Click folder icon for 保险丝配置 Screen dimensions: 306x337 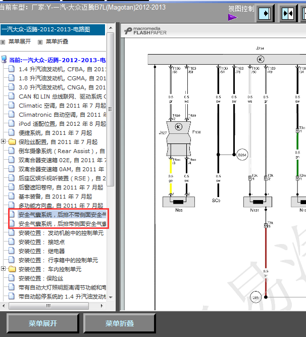(12, 141)
